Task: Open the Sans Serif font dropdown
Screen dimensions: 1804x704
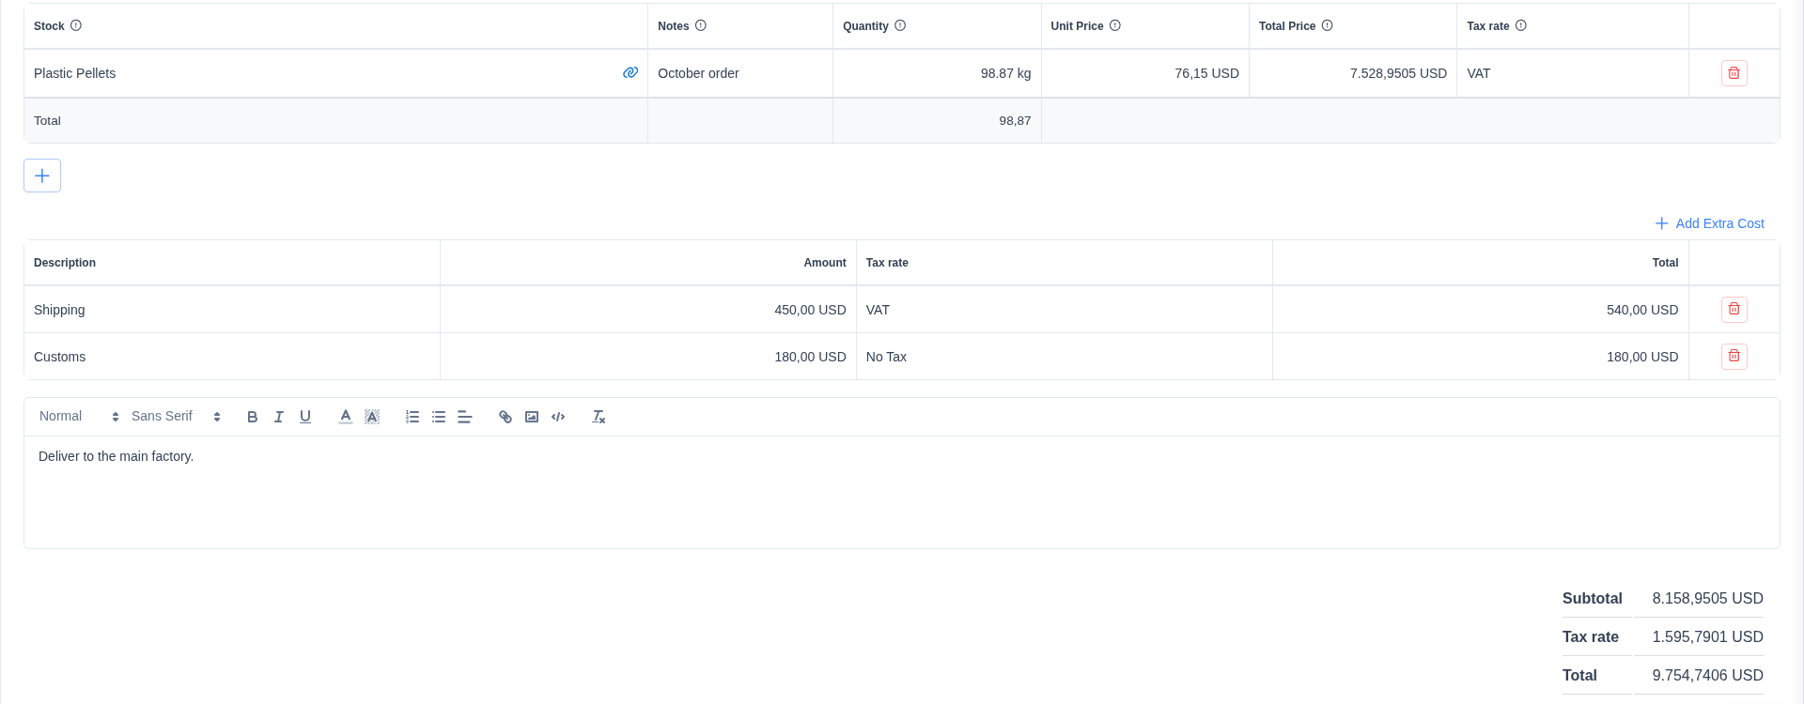Action: coord(176,417)
